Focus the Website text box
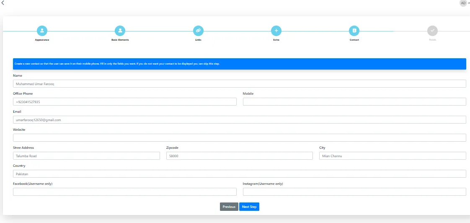Screen dimensions: 470x223 click(239, 138)
